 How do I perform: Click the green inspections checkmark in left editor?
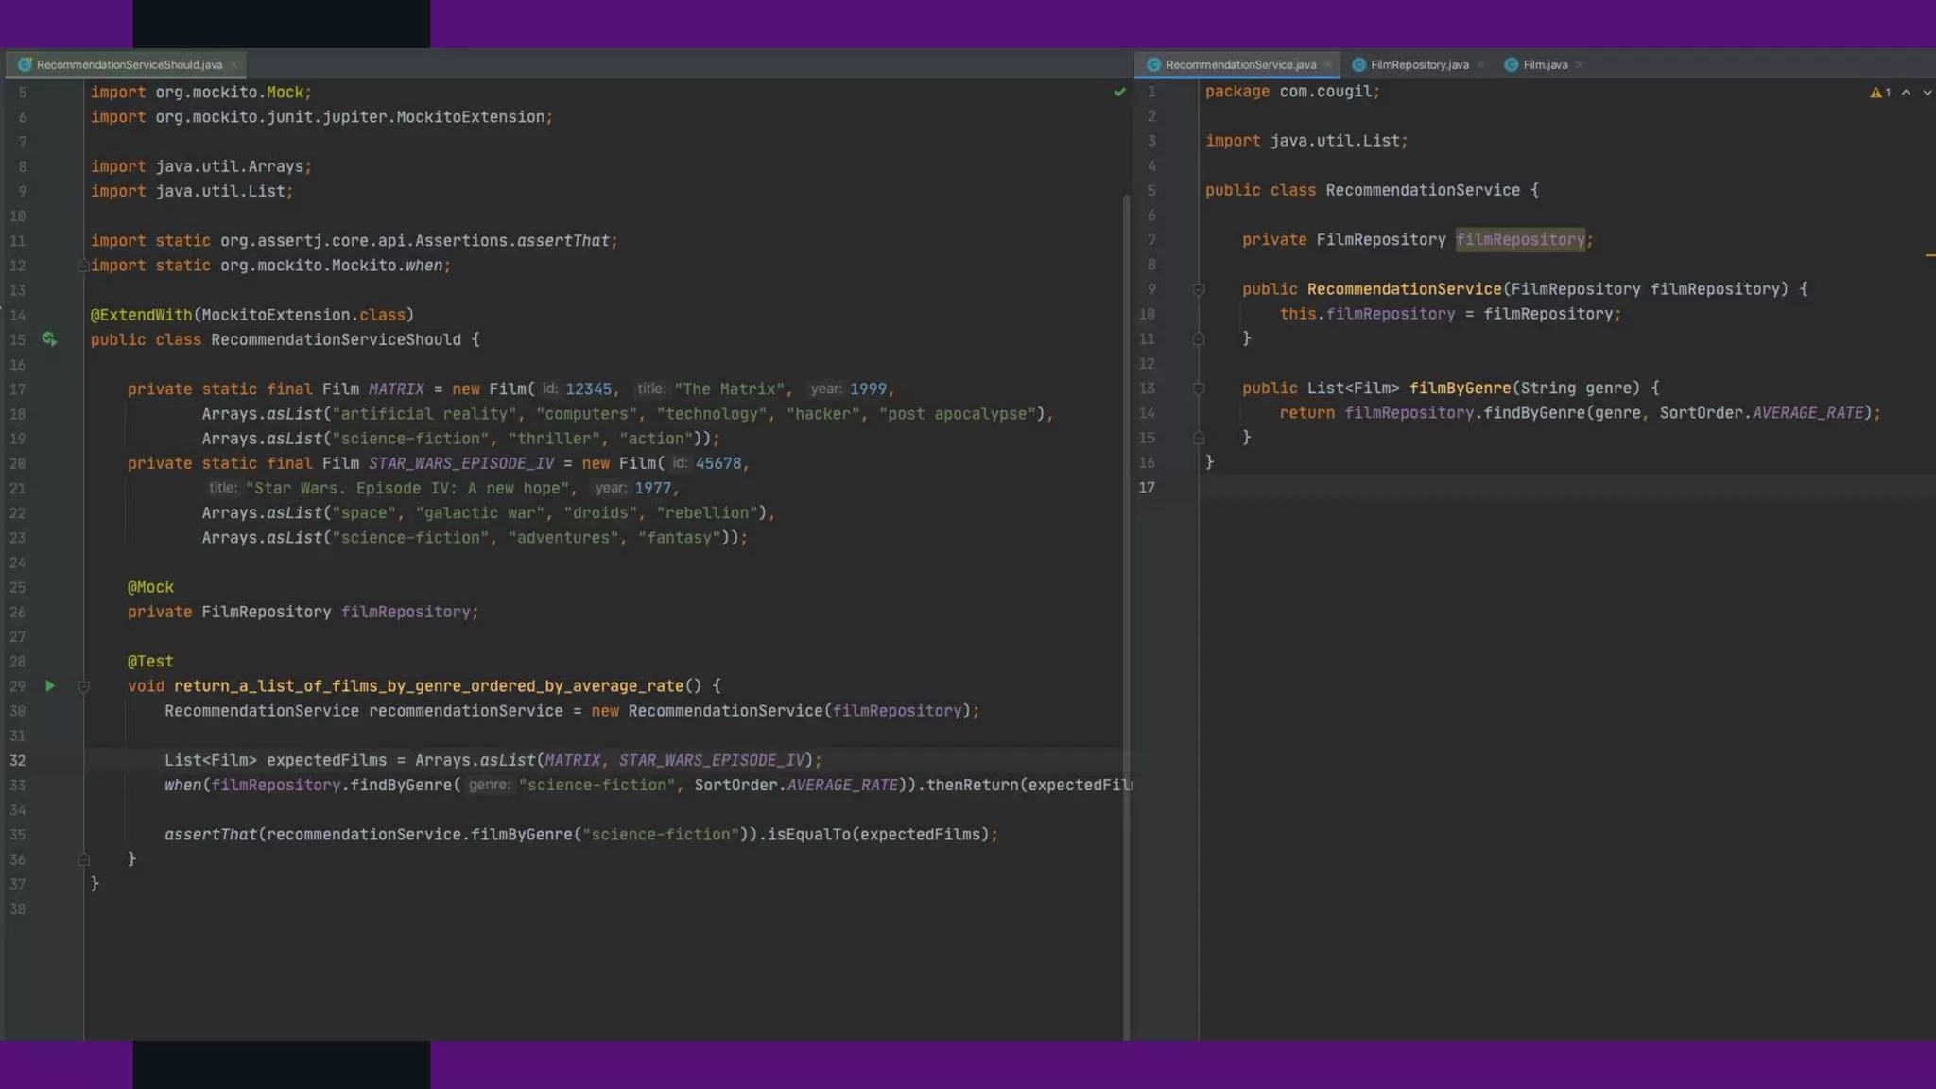[1119, 92]
